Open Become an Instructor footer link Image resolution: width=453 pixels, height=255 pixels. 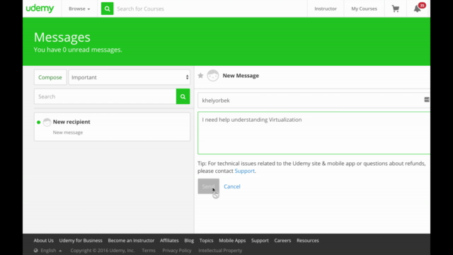coord(131,241)
